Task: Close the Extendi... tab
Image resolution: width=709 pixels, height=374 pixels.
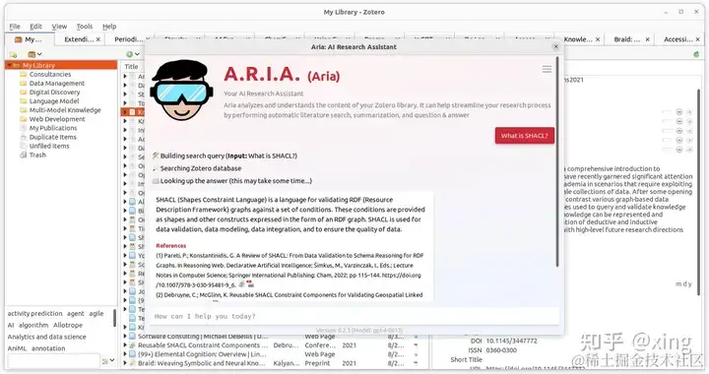Action: click(98, 39)
